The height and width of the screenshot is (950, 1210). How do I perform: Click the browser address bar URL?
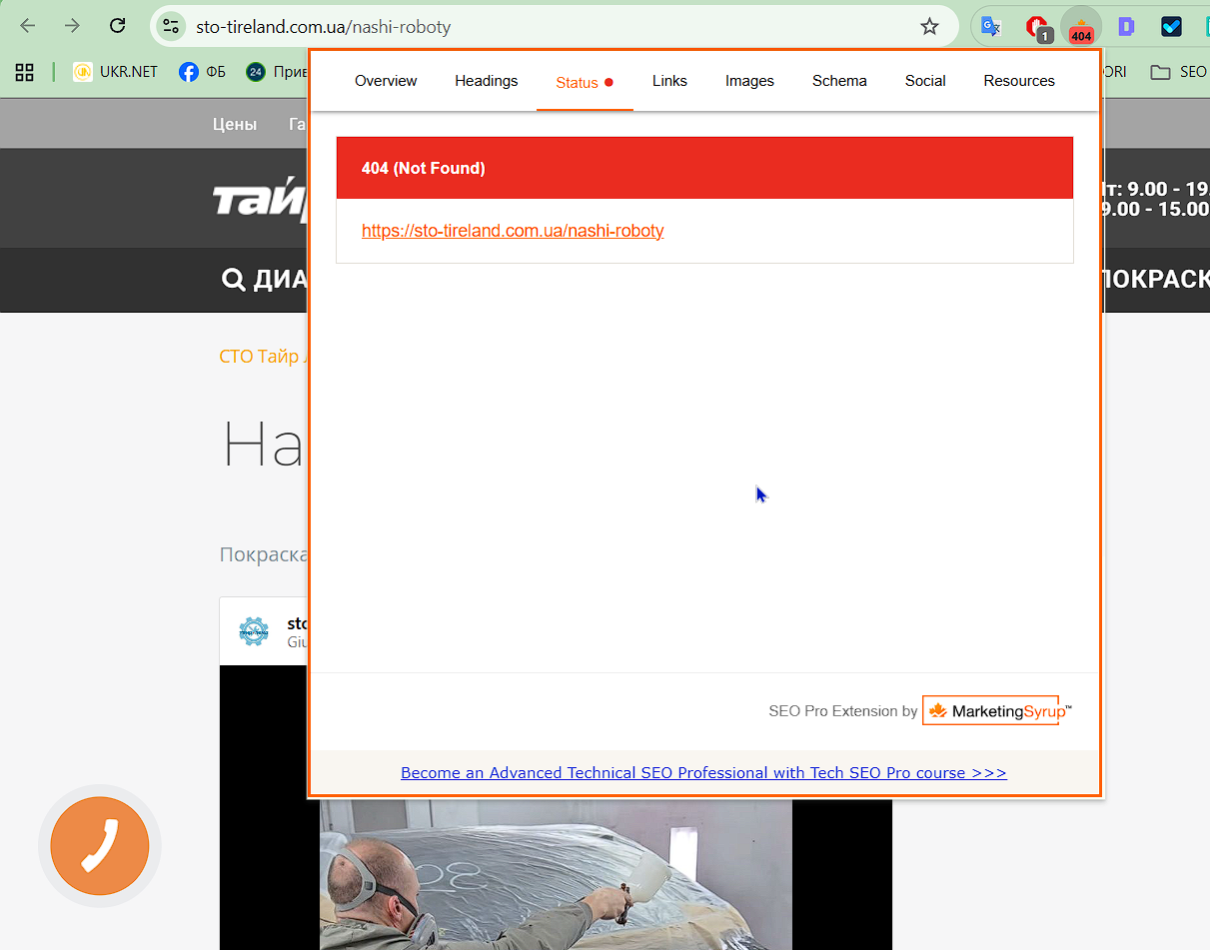[x=323, y=27]
